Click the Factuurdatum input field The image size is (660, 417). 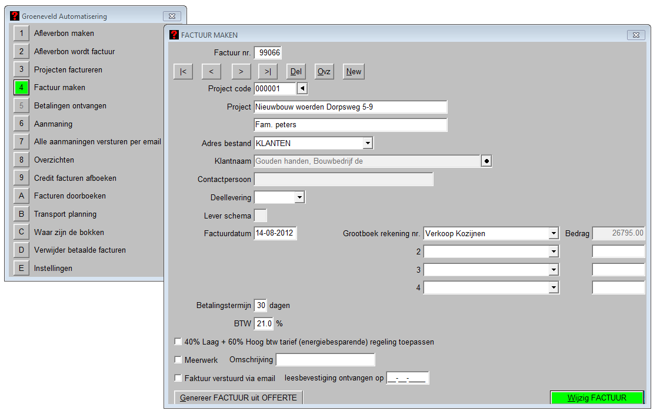tap(275, 234)
